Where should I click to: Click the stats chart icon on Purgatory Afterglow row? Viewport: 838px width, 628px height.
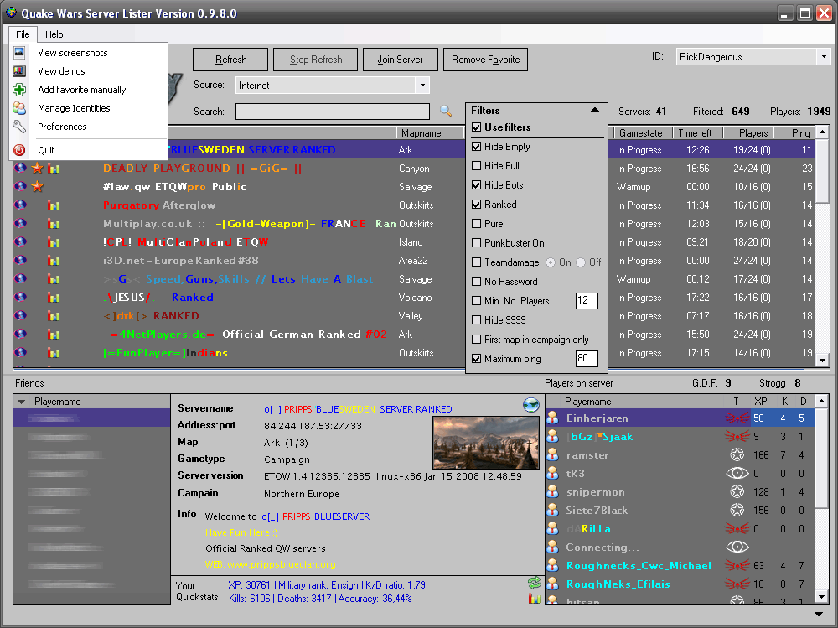(54, 205)
